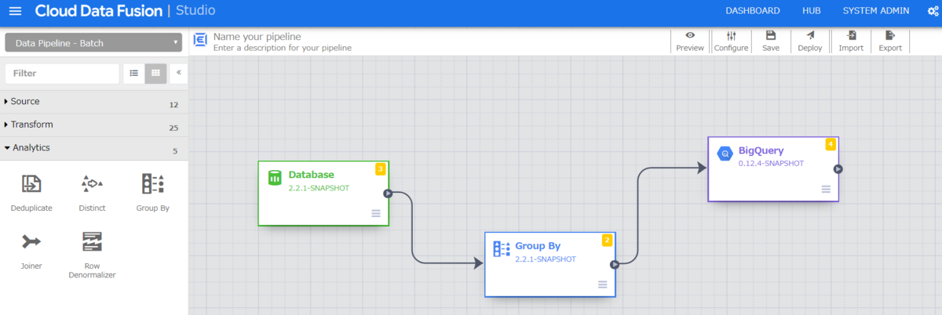942x315 pixels.
Task: Deploy the pipeline
Action: coord(810,42)
